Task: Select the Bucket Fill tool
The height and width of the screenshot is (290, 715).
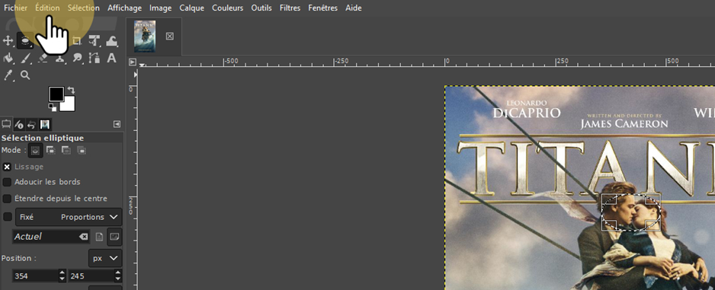Action: [x=8, y=58]
